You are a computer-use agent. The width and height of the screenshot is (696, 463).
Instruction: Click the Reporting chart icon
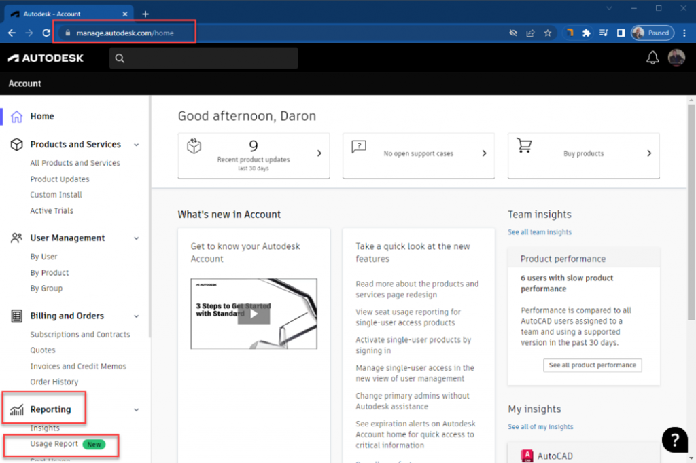coord(16,410)
